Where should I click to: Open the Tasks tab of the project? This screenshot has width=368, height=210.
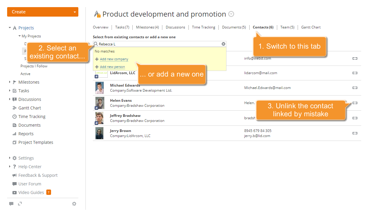click(x=122, y=27)
